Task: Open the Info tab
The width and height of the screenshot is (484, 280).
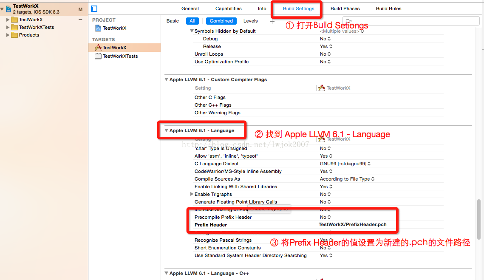Action: 262,8
